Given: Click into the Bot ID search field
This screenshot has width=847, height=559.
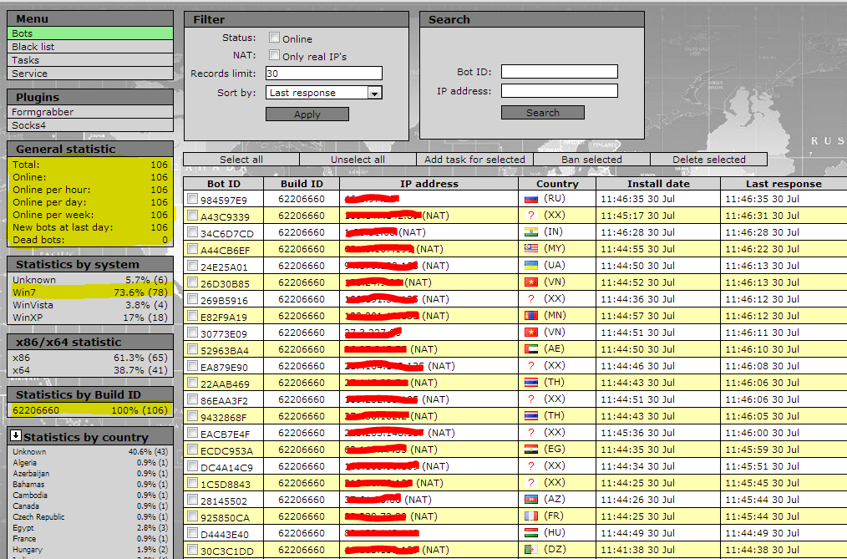Looking at the screenshot, I should [x=560, y=72].
